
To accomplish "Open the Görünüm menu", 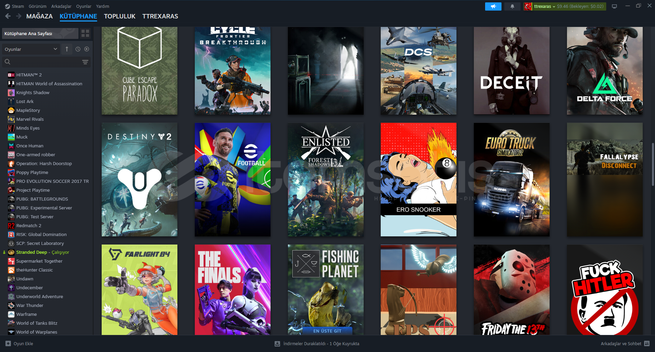I will 38,6.
